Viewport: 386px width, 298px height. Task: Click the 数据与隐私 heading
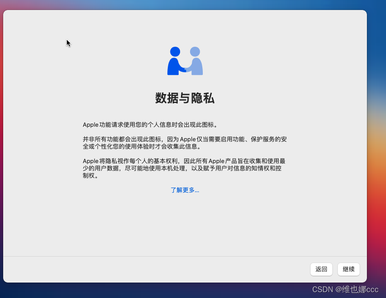tap(185, 98)
